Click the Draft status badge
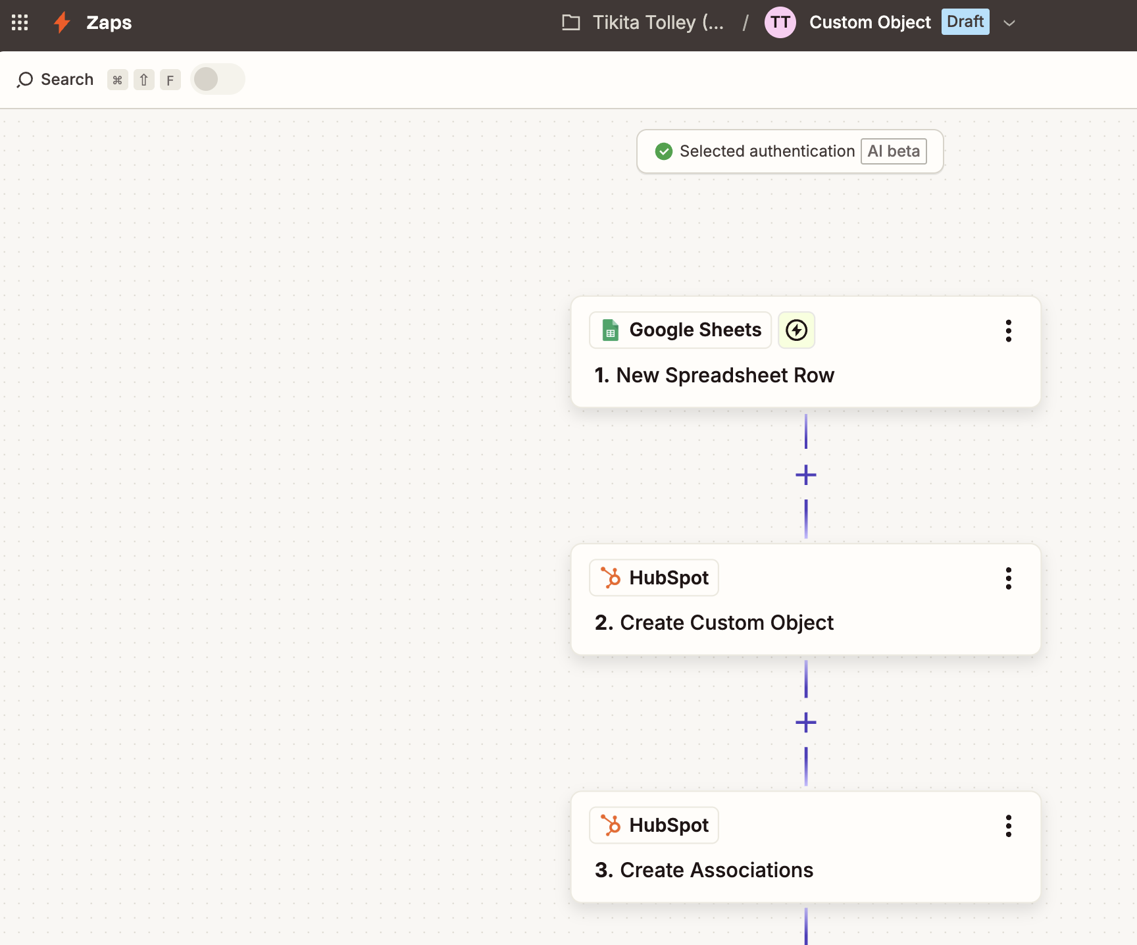This screenshot has width=1137, height=945. click(965, 22)
